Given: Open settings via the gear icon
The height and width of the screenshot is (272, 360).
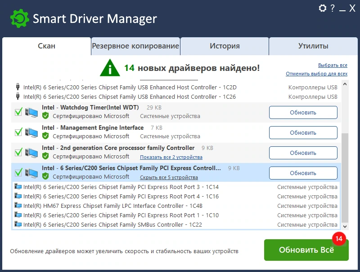Looking at the screenshot, I should coord(322,8).
